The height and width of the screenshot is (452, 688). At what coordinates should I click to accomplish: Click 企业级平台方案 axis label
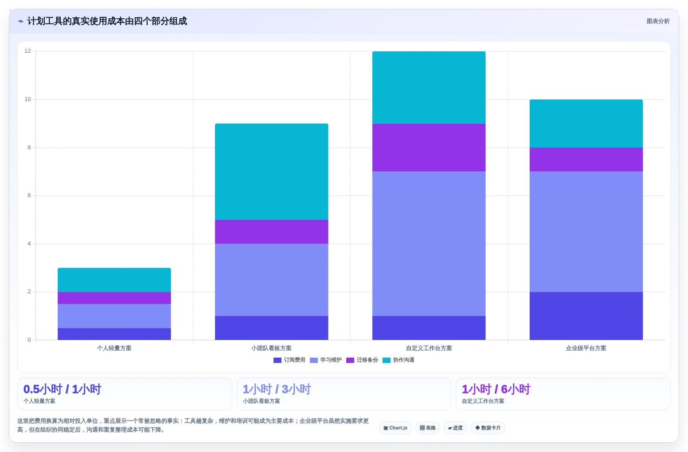coord(586,348)
